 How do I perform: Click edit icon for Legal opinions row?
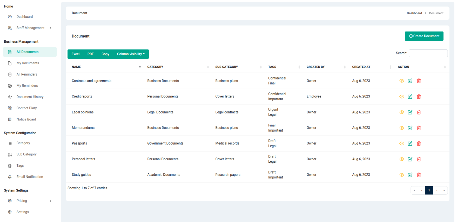pos(410,112)
